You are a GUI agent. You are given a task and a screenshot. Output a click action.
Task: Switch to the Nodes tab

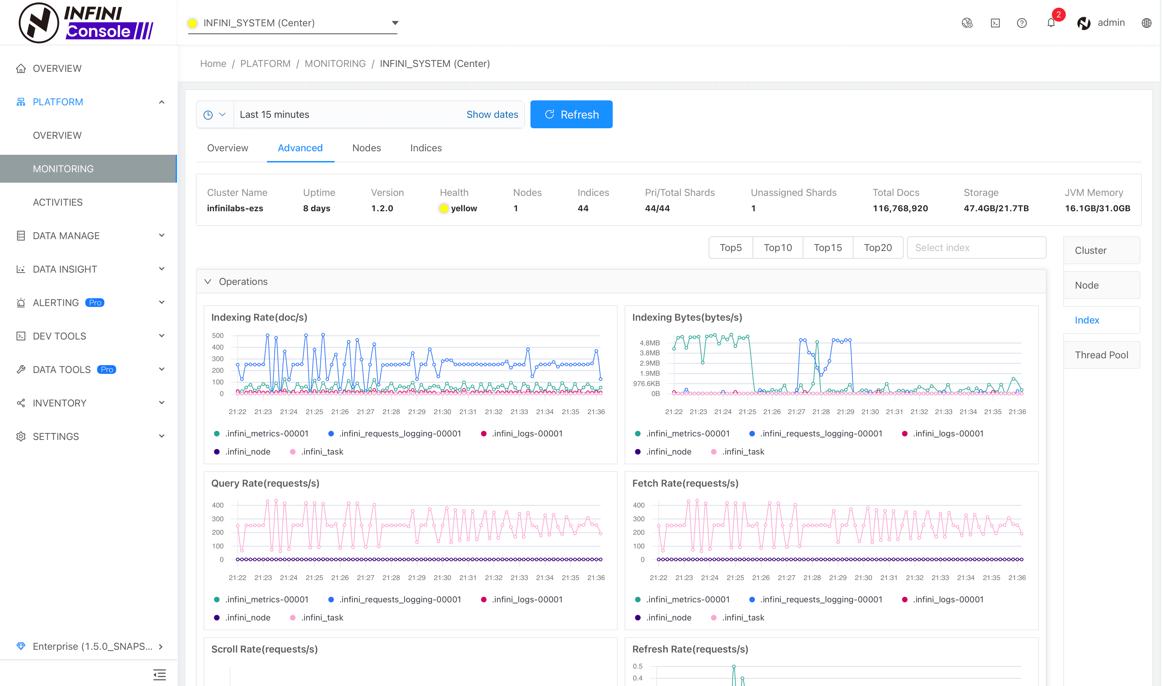[x=367, y=148]
